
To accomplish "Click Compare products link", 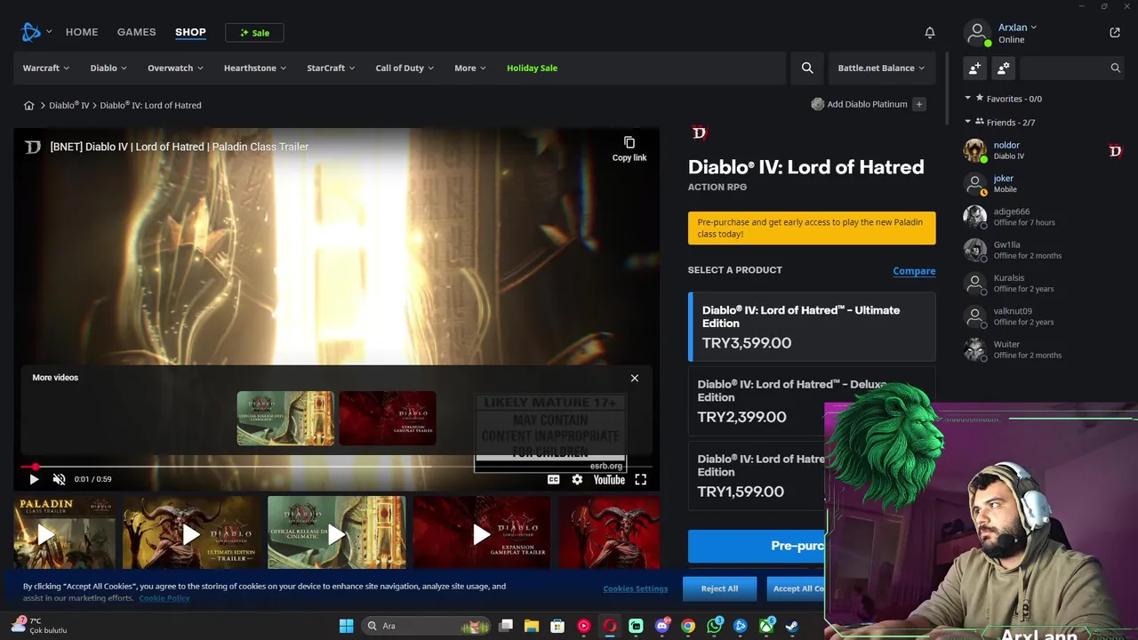I will 914,271.
